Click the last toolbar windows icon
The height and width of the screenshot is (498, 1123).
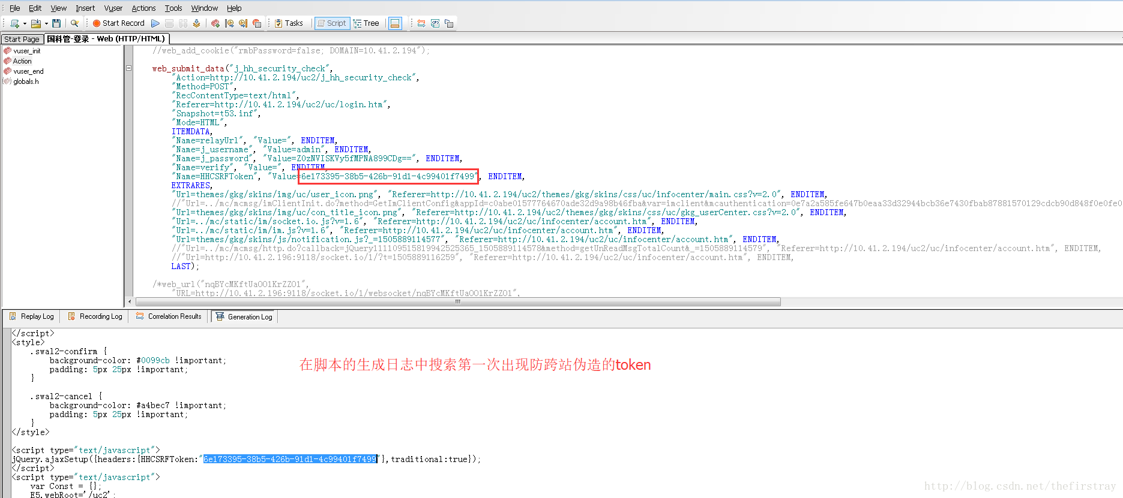coord(449,23)
